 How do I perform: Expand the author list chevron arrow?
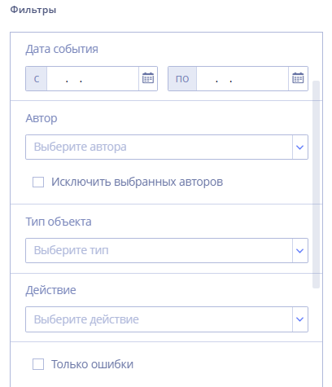[x=300, y=147]
